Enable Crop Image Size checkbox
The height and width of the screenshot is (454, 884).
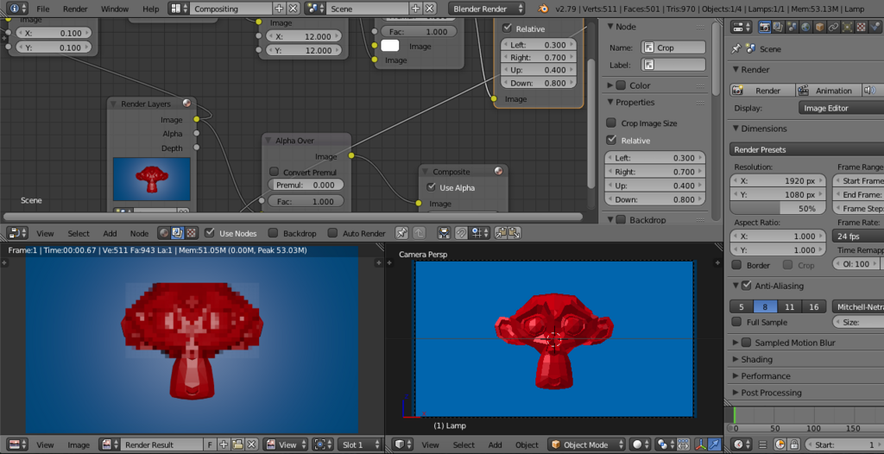click(610, 123)
